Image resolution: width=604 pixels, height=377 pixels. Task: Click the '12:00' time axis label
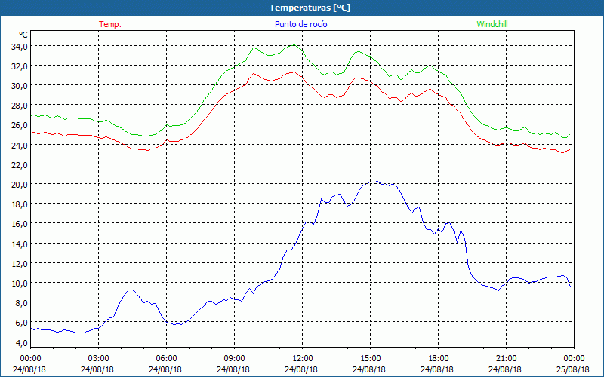[x=303, y=359]
